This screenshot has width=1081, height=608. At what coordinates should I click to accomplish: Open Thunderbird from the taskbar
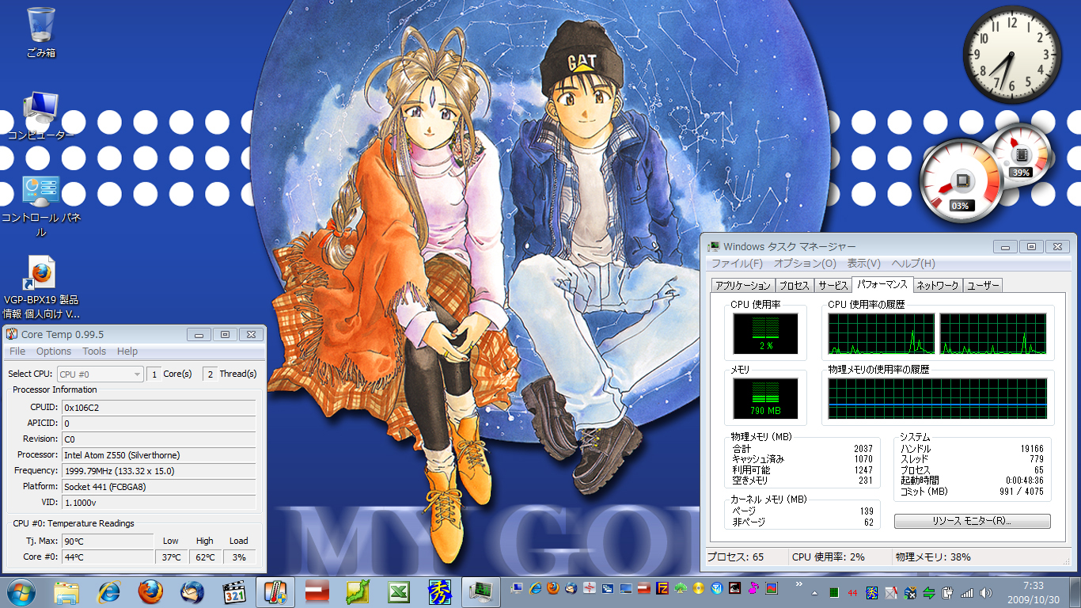click(192, 592)
